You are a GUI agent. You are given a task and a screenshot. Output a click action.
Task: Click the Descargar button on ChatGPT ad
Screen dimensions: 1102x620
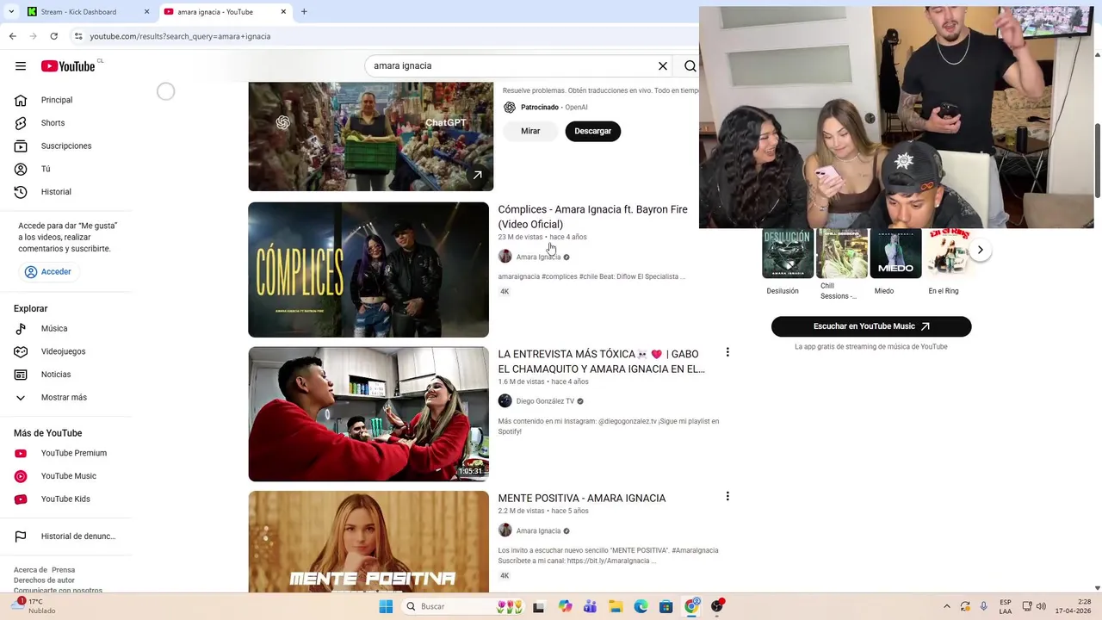(x=592, y=132)
